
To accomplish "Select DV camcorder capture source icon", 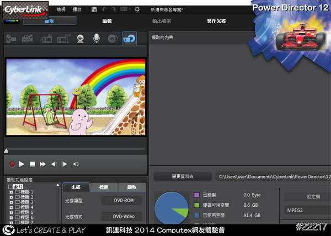I will coord(12,39).
